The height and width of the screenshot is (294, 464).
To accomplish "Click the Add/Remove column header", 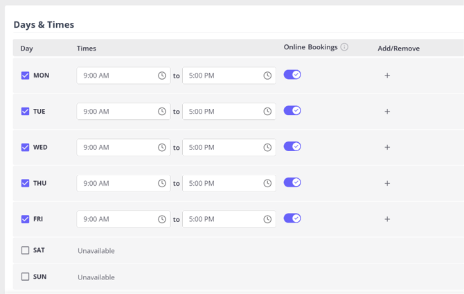I will pos(399,49).
